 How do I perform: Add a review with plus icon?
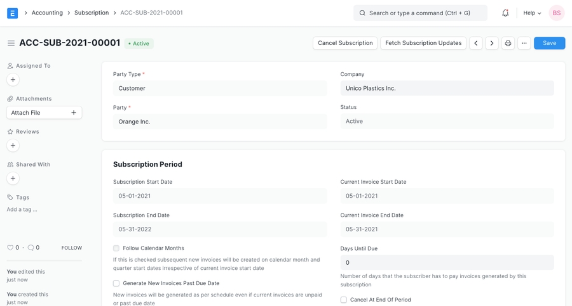(x=13, y=146)
